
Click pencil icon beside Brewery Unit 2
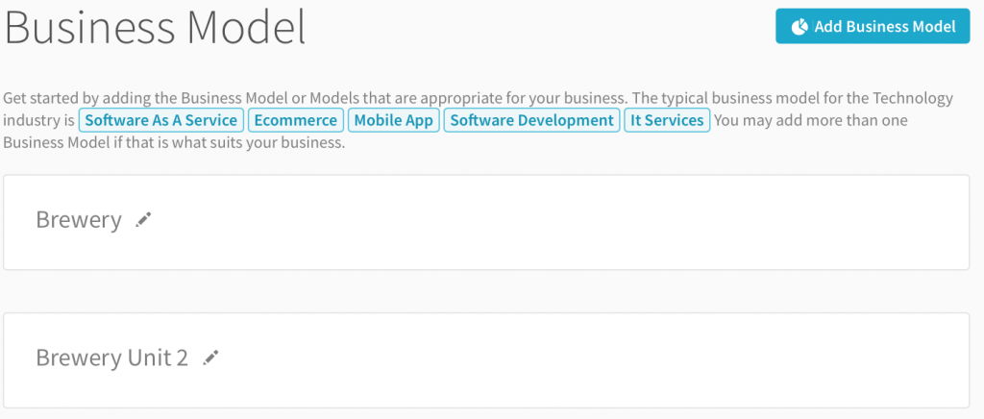210,357
